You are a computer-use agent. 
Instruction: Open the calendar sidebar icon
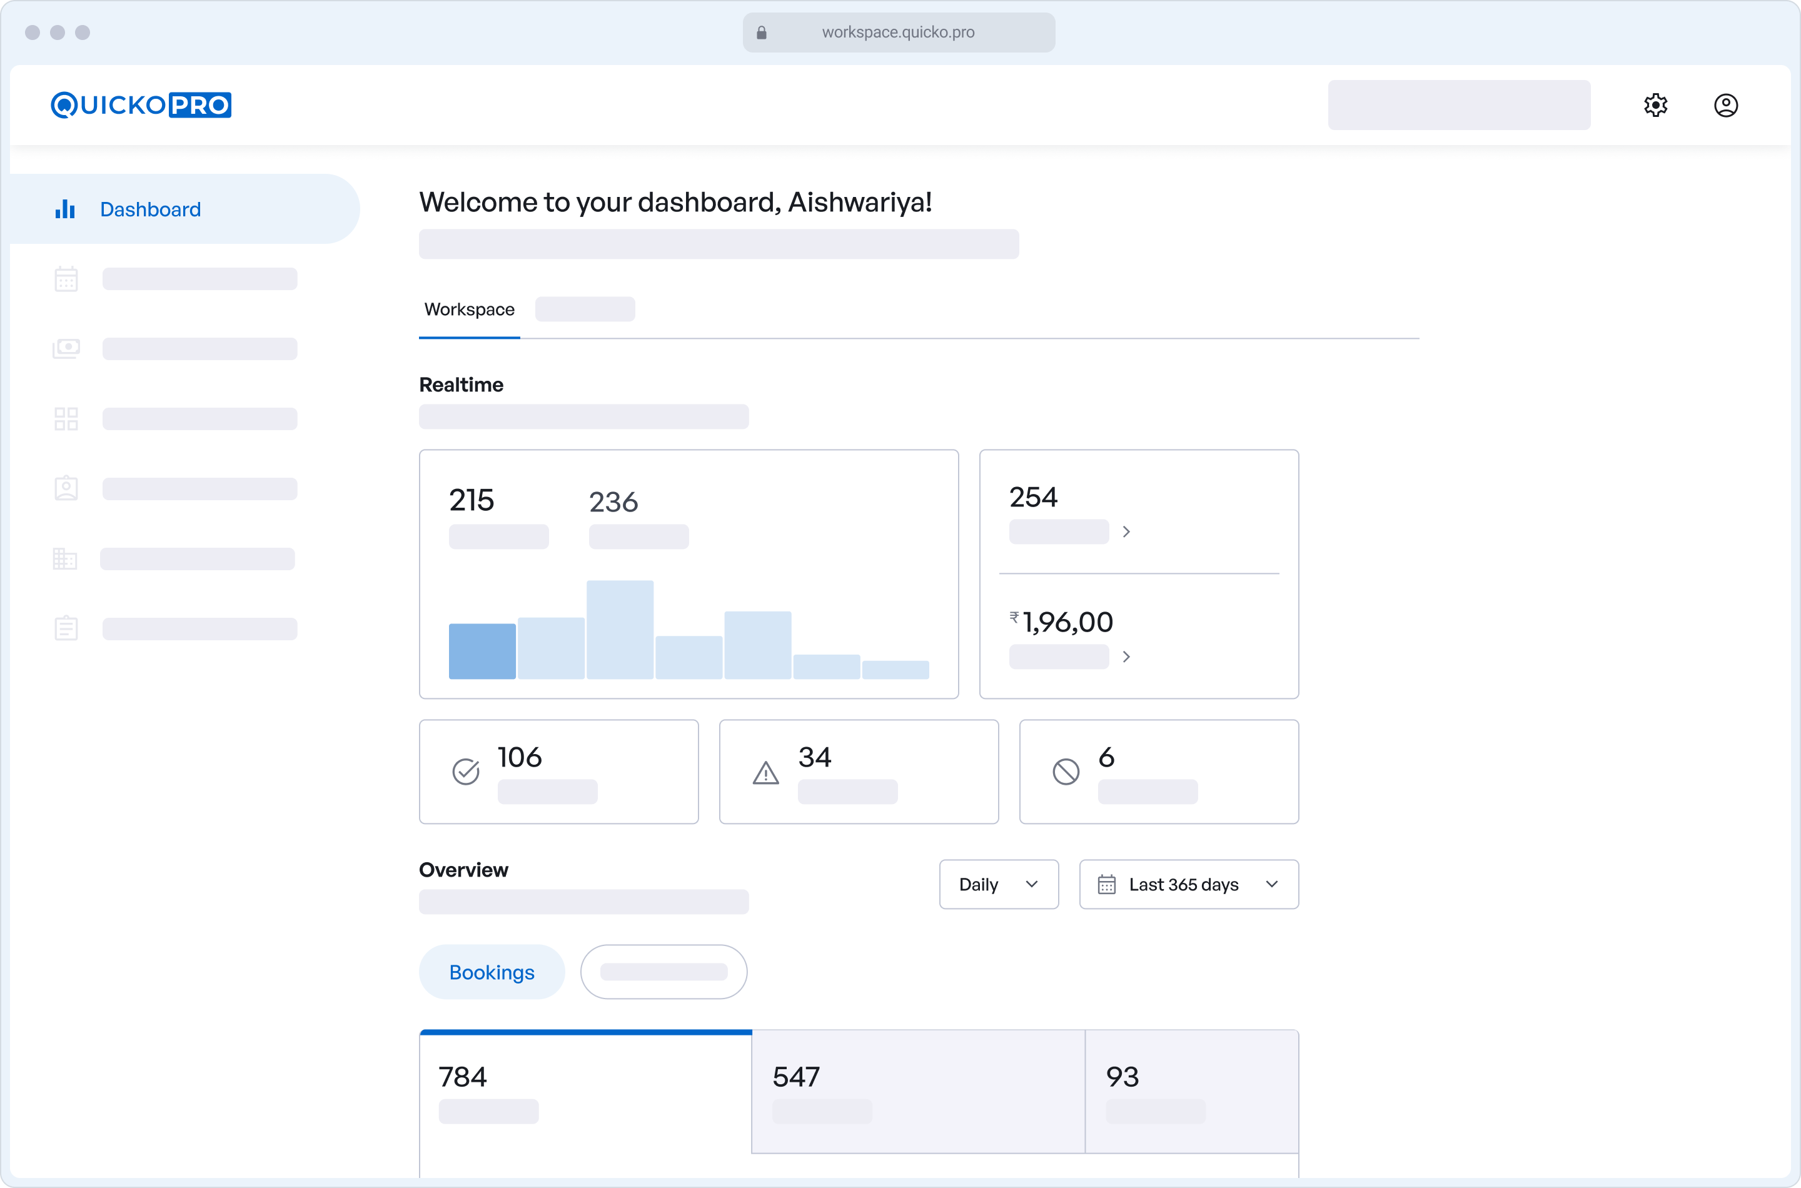(x=66, y=279)
